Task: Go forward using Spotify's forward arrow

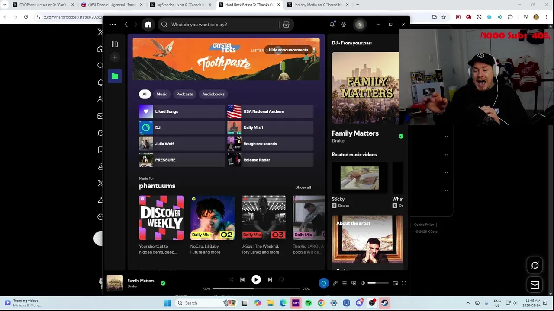Action: pos(135,25)
